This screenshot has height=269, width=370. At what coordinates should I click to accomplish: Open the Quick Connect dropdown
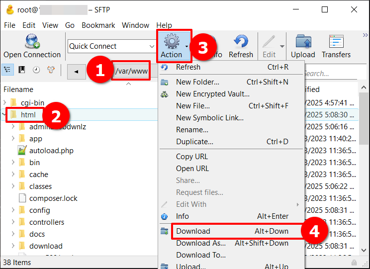click(152, 46)
